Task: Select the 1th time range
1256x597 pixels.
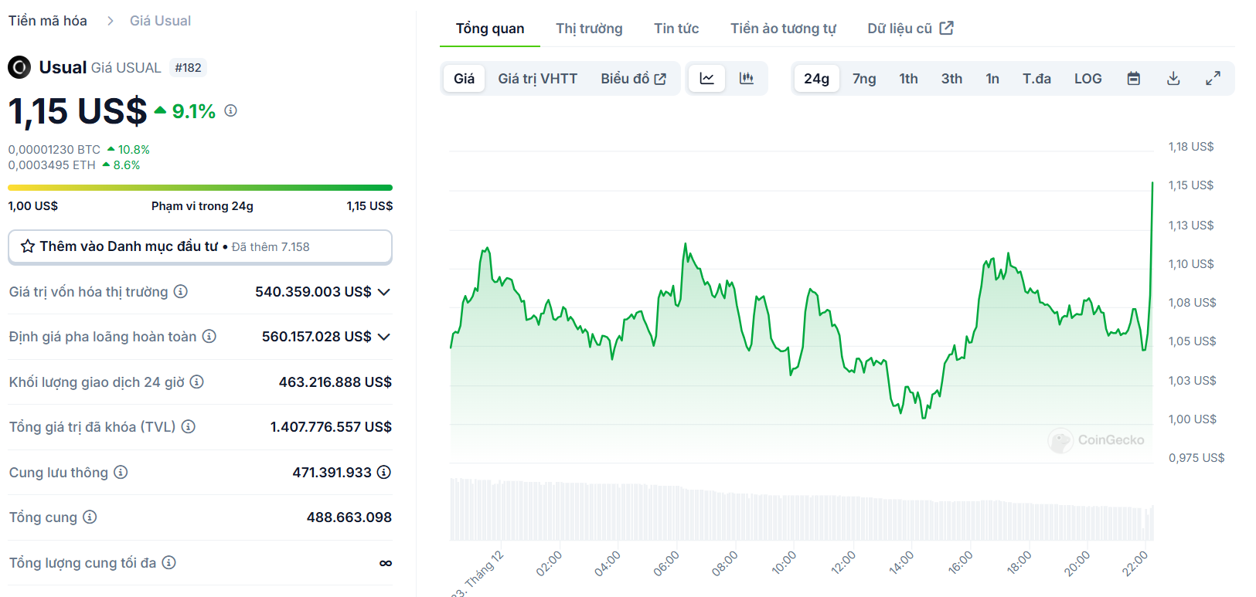Action: click(908, 78)
